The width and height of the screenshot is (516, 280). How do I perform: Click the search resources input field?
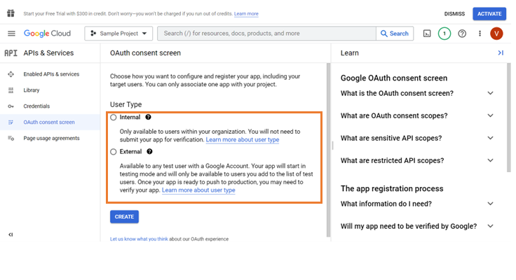266,34
